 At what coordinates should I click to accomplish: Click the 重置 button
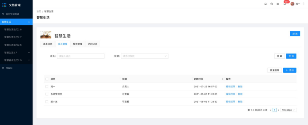279,56
